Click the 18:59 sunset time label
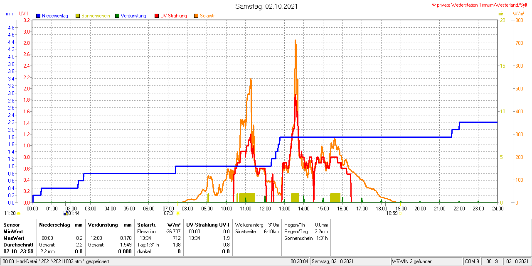This screenshot has width=532, height=266. (x=392, y=213)
